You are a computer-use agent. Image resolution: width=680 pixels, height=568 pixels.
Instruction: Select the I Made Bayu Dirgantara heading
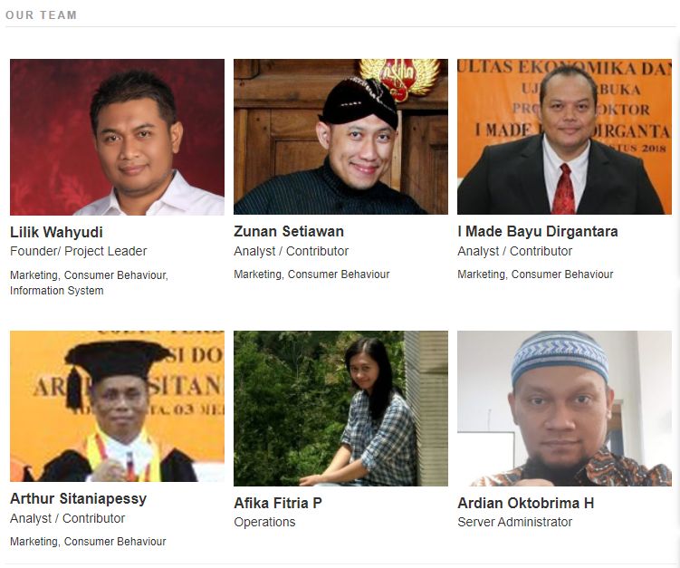537,231
